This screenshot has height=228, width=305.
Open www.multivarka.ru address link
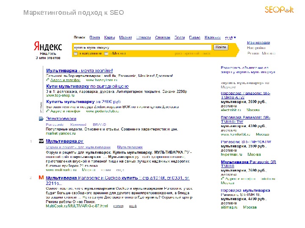pos(61,170)
